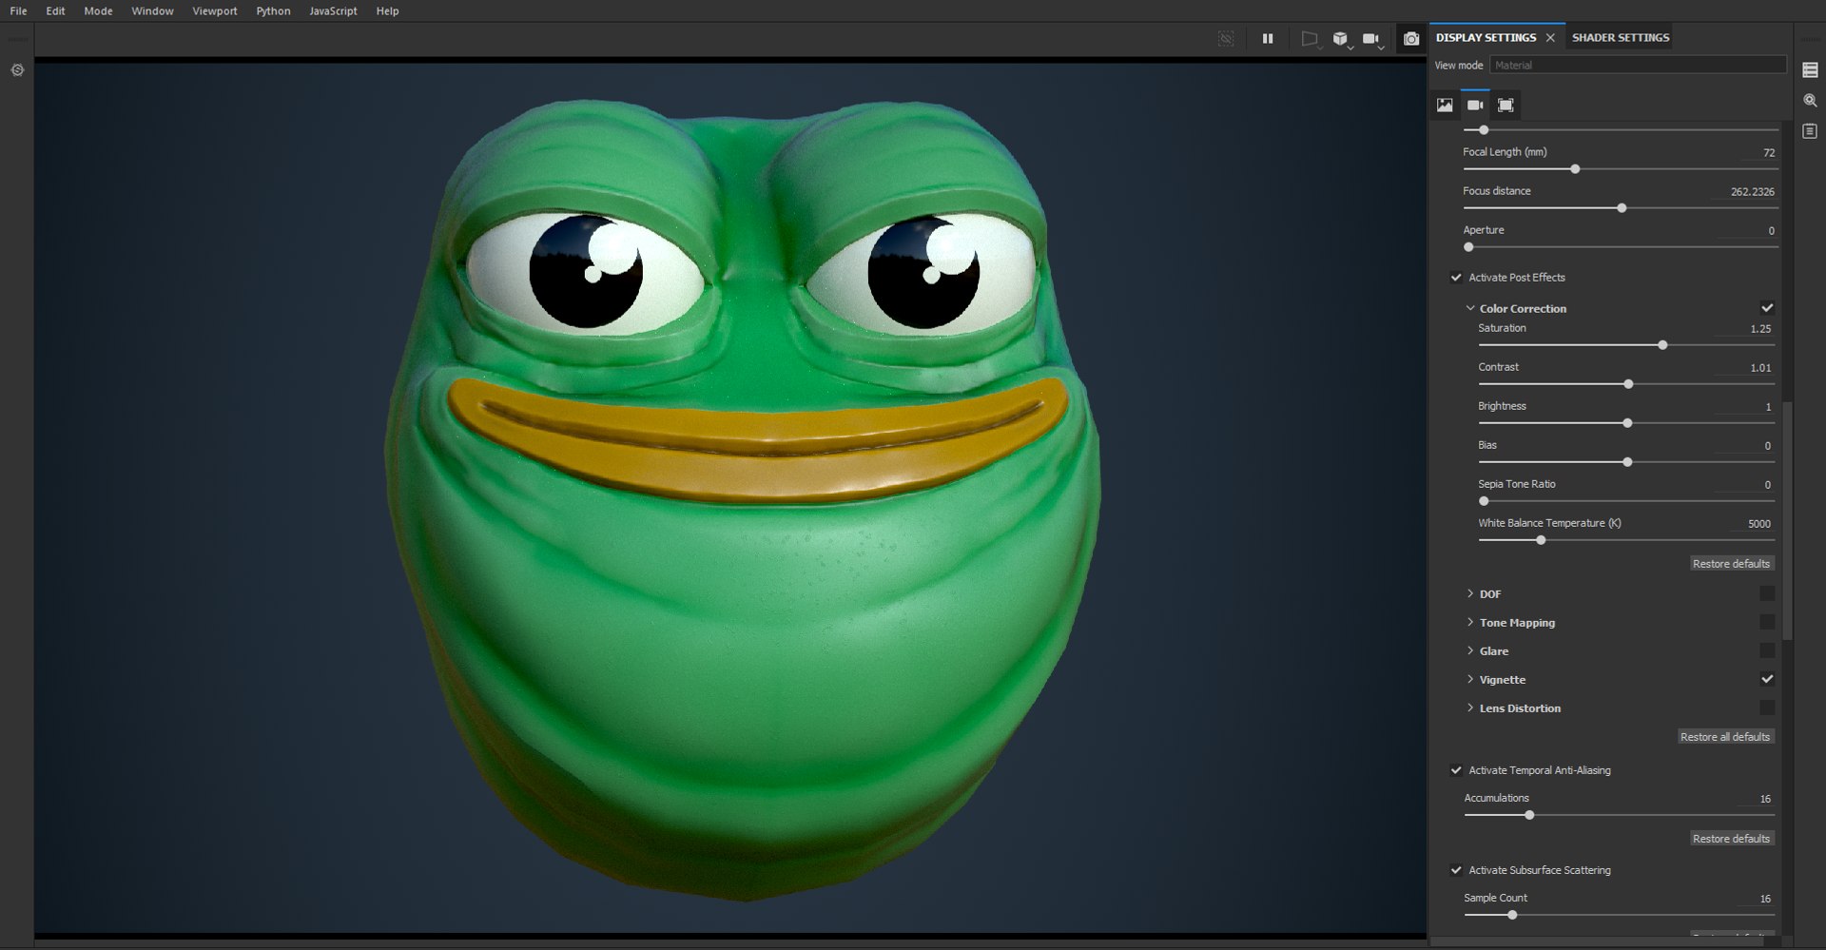Image resolution: width=1826 pixels, height=950 pixels.
Task: Open the Mode menu
Action: coord(98,10)
